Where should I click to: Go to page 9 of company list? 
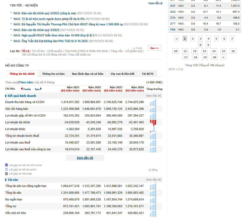click(x=208, y=45)
